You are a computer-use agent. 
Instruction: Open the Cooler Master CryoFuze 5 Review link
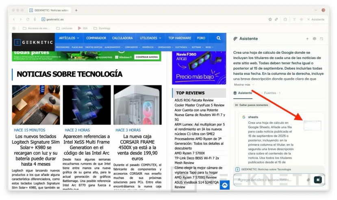[x=199, y=105]
